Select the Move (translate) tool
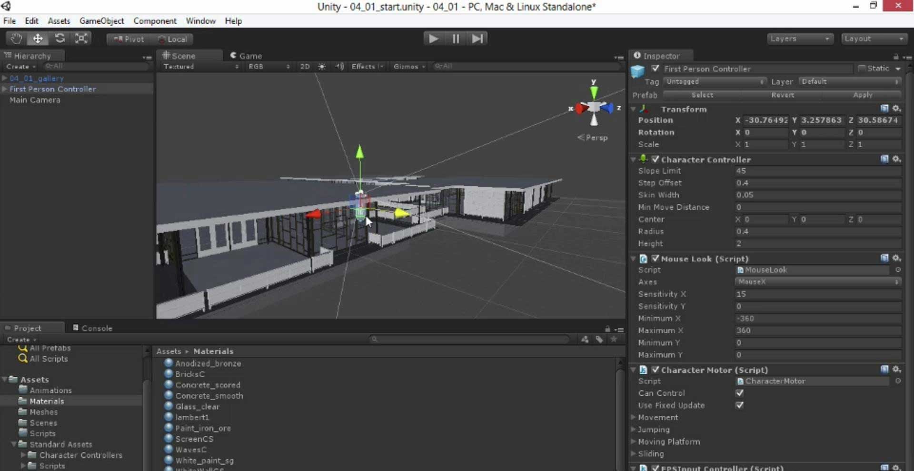The height and width of the screenshot is (471, 914). click(38, 39)
